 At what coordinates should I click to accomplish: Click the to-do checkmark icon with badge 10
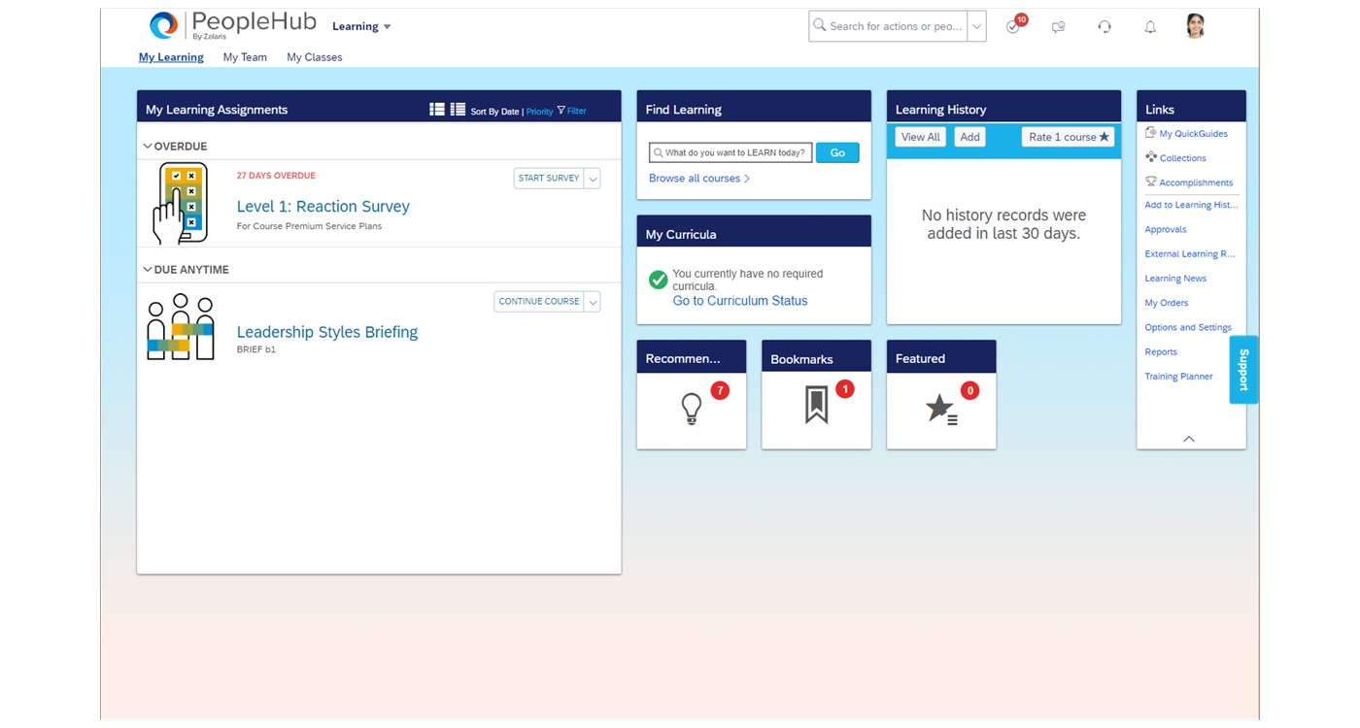tap(1013, 27)
